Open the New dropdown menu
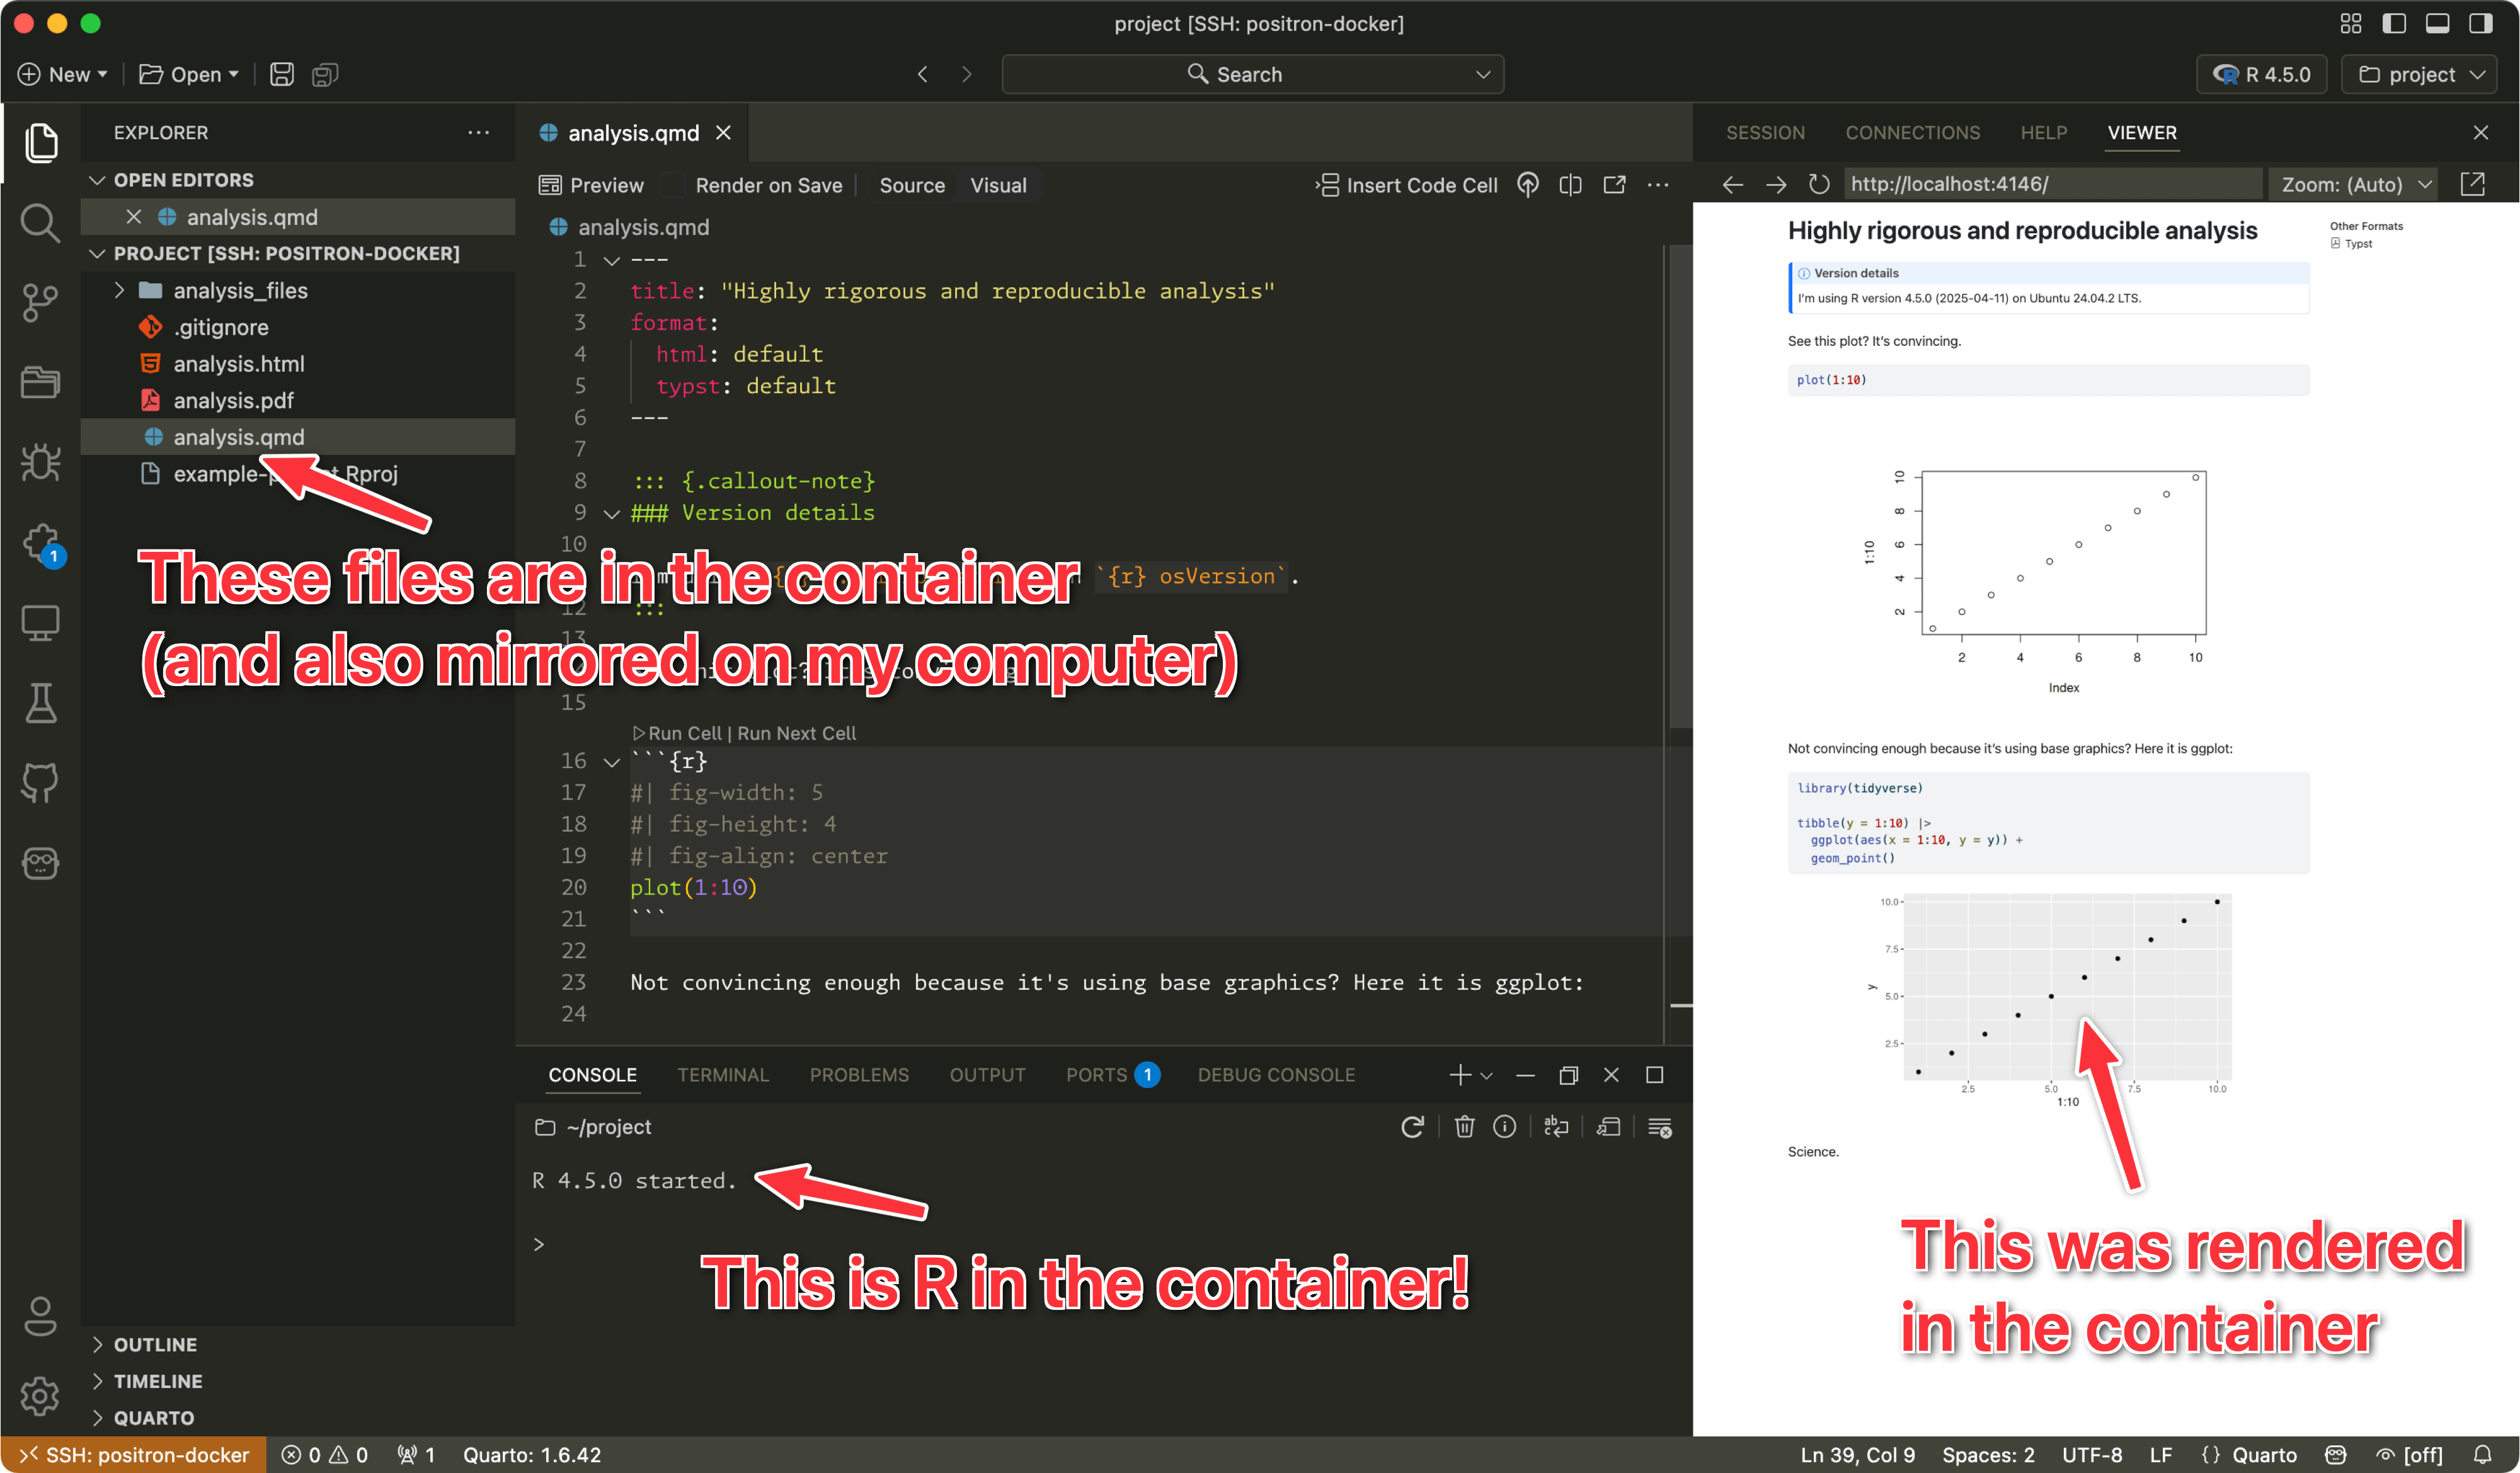2520x1473 pixels. tap(62, 75)
